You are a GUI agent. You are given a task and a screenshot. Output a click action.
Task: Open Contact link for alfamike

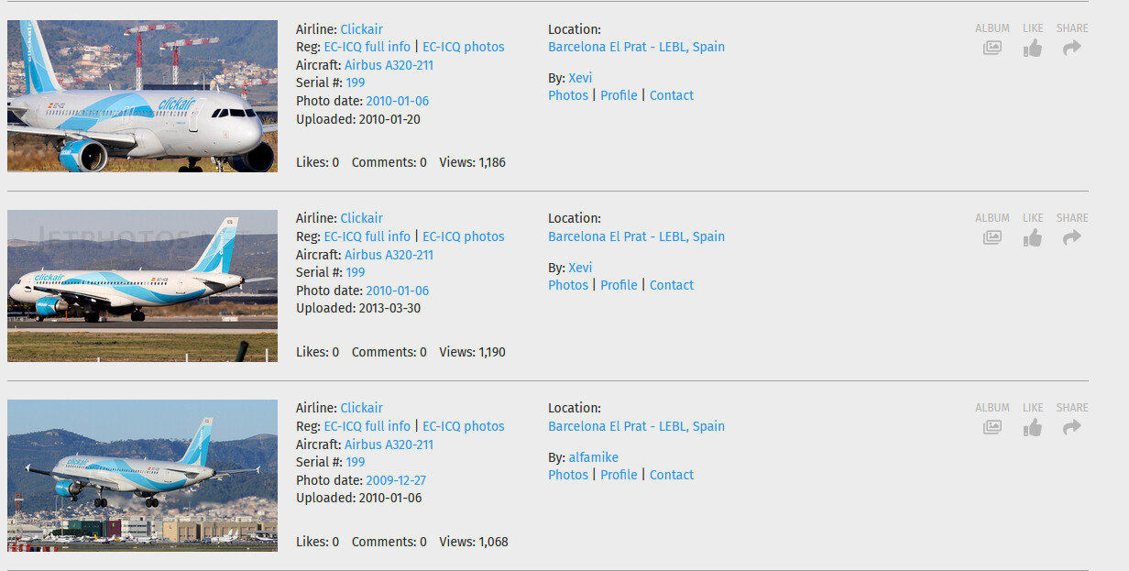[x=672, y=475]
